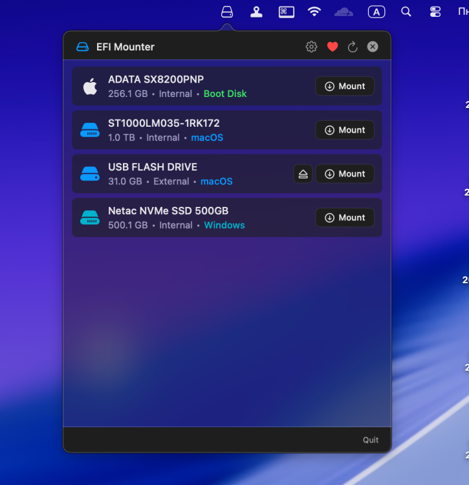Click 31.0 GB size text

pos(125,182)
